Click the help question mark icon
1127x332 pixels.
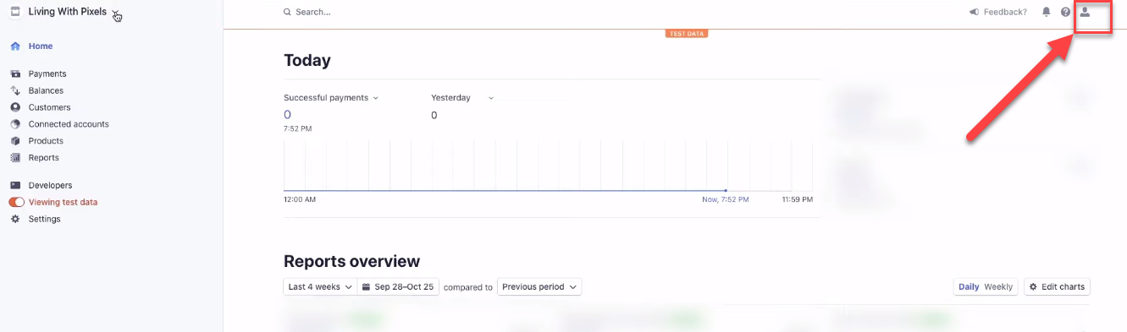pos(1066,12)
